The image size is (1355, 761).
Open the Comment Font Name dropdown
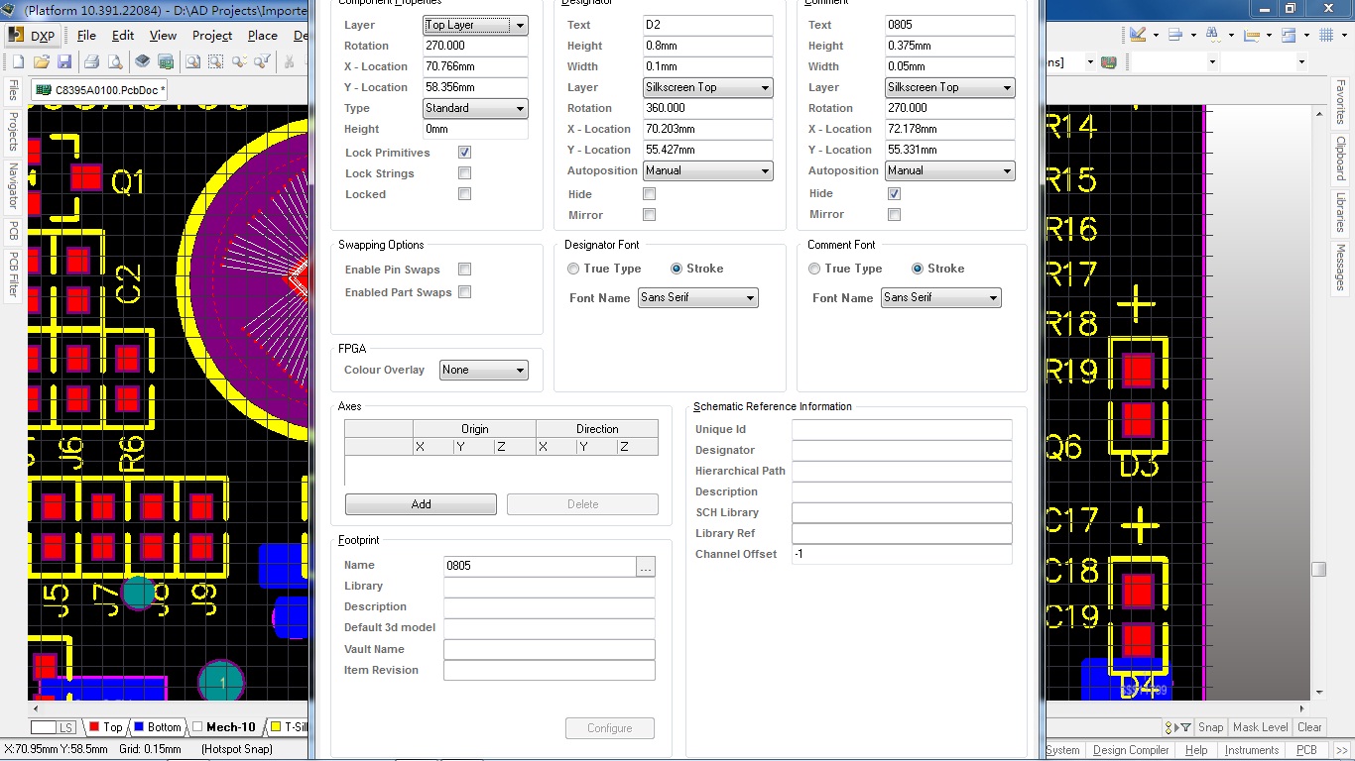pyautogui.click(x=940, y=298)
